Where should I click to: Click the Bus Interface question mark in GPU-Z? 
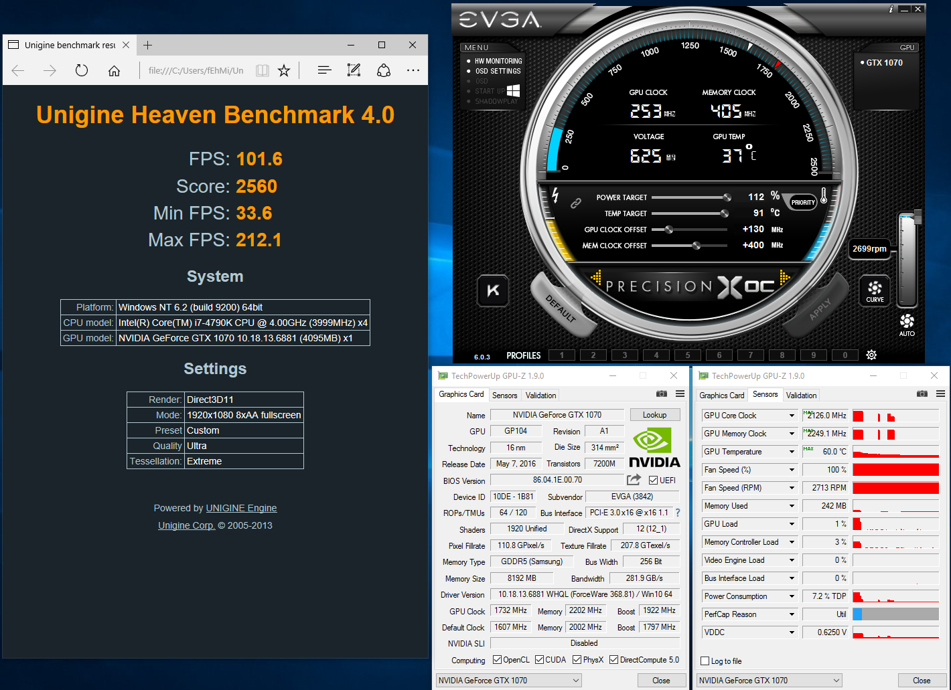678,513
